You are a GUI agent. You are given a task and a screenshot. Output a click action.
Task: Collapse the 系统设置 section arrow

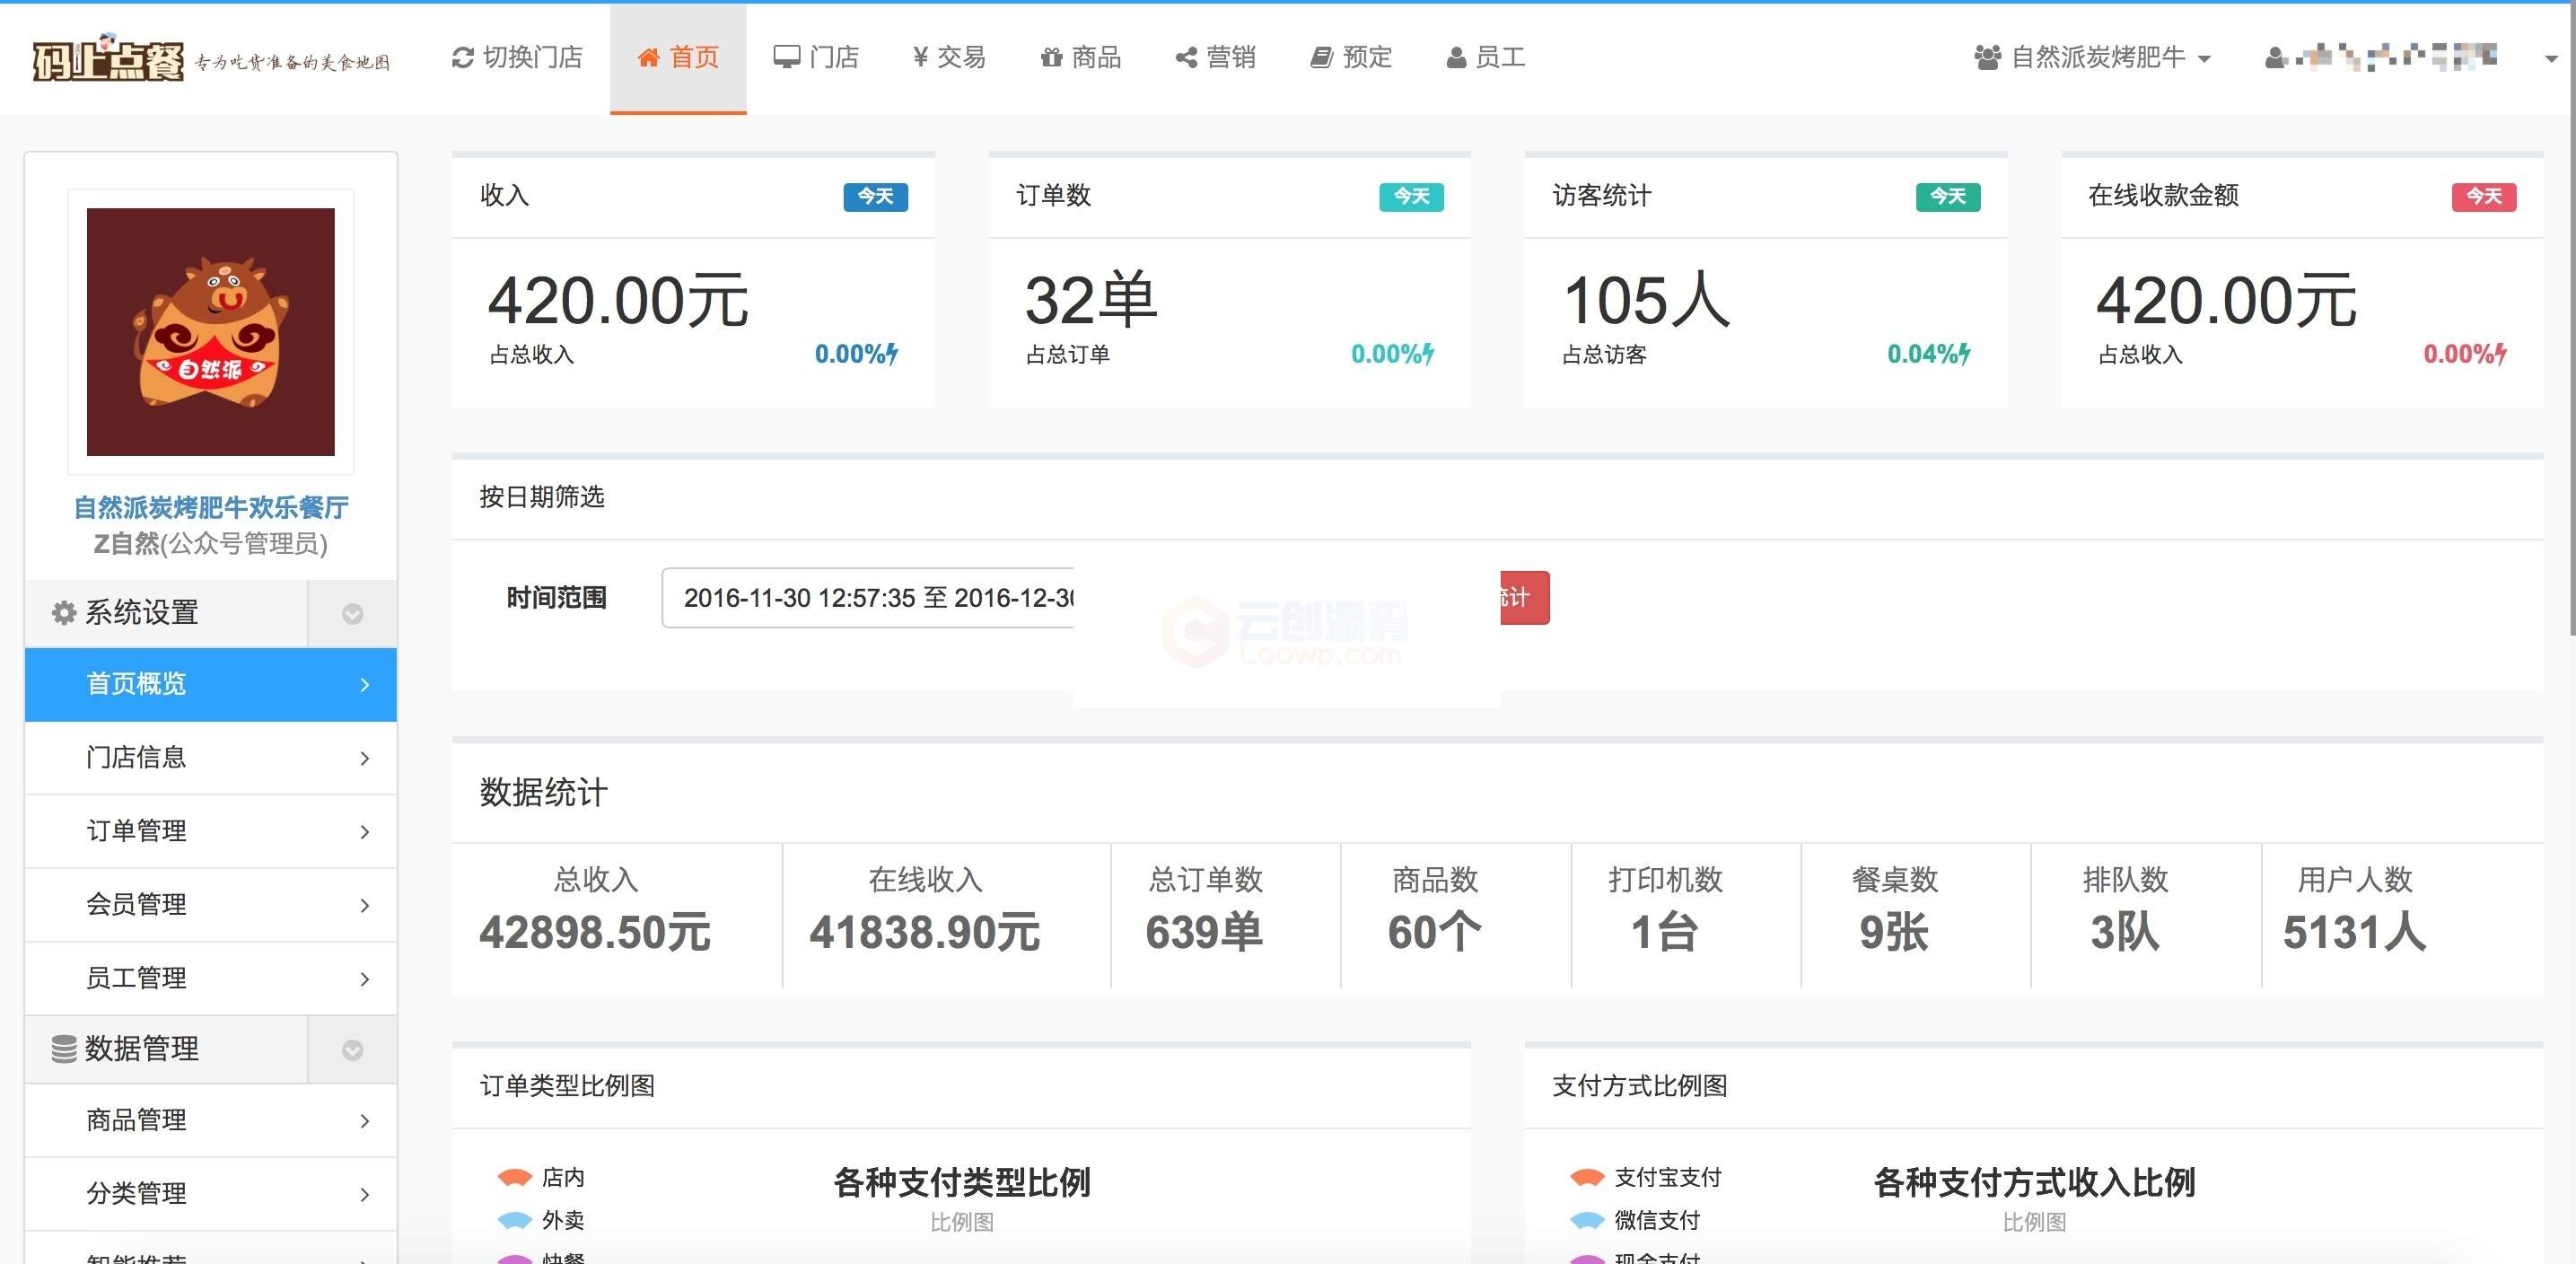tap(352, 614)
